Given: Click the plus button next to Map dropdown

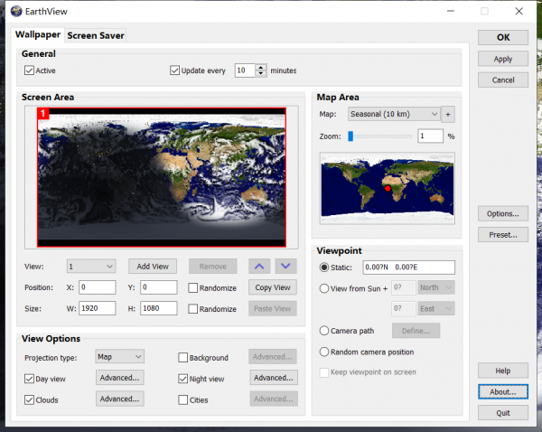Looking at the screenshot, I should (x=448, y=114).
